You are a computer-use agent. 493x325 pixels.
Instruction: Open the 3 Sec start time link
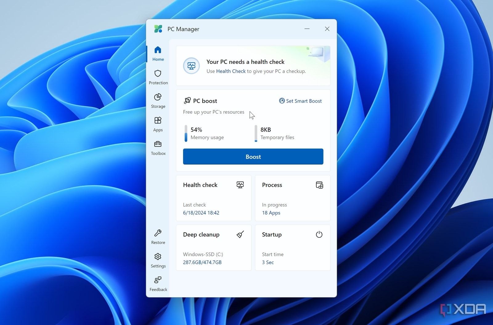[268, 262]
